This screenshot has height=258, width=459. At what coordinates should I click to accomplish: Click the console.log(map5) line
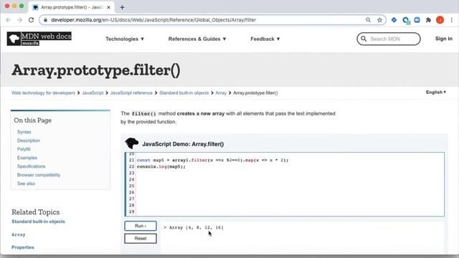[x=161, y=166]
